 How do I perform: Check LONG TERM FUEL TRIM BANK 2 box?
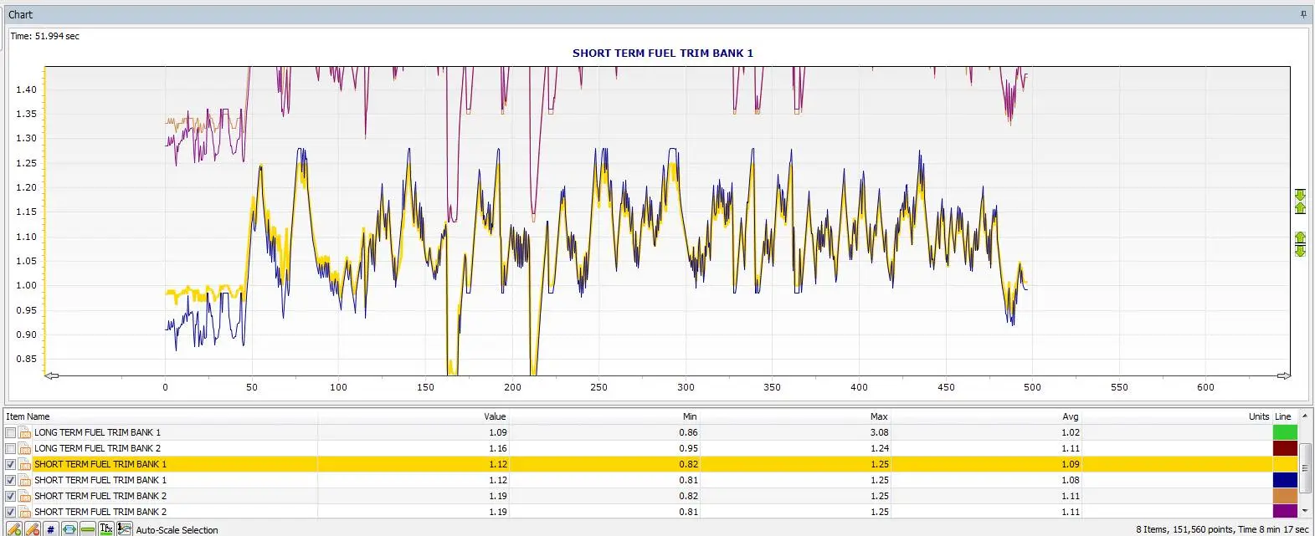11,448
